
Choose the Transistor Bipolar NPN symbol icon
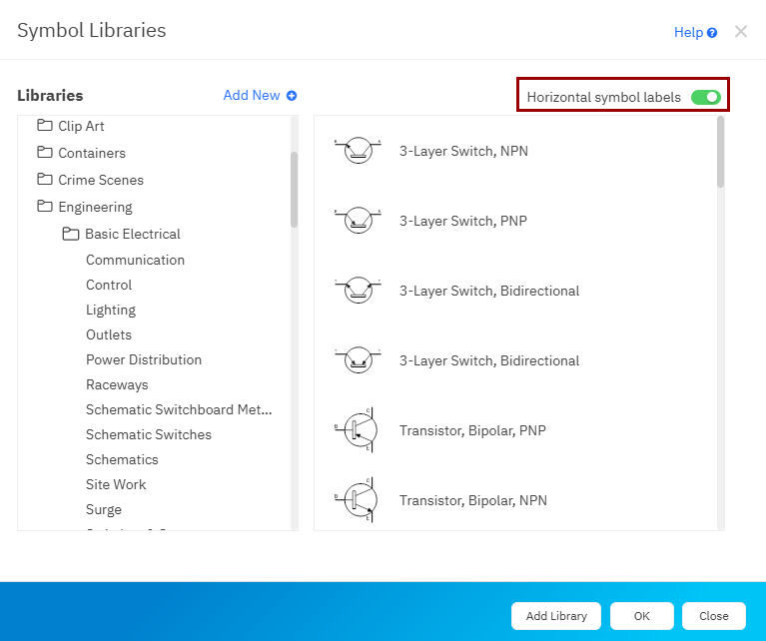(x=357, y=500)
